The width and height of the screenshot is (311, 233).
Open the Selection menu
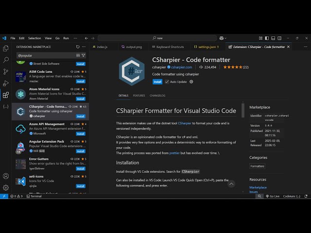[35, 38]
